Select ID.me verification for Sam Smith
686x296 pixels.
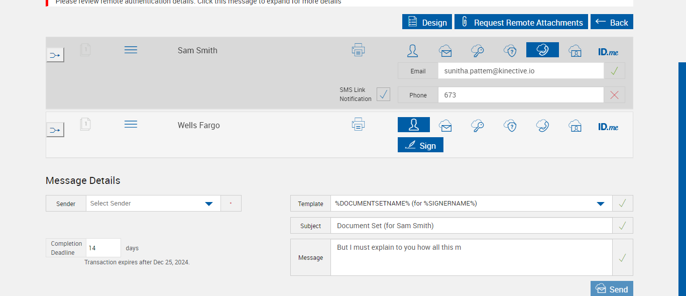point(608,51)
